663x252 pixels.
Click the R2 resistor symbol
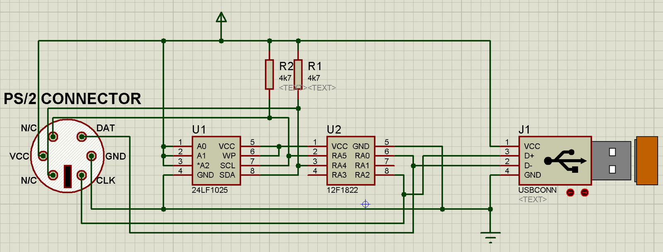pos(269,74)
